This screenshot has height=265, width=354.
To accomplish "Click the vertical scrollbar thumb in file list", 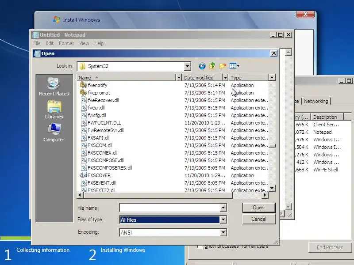I will pos(272,146).
